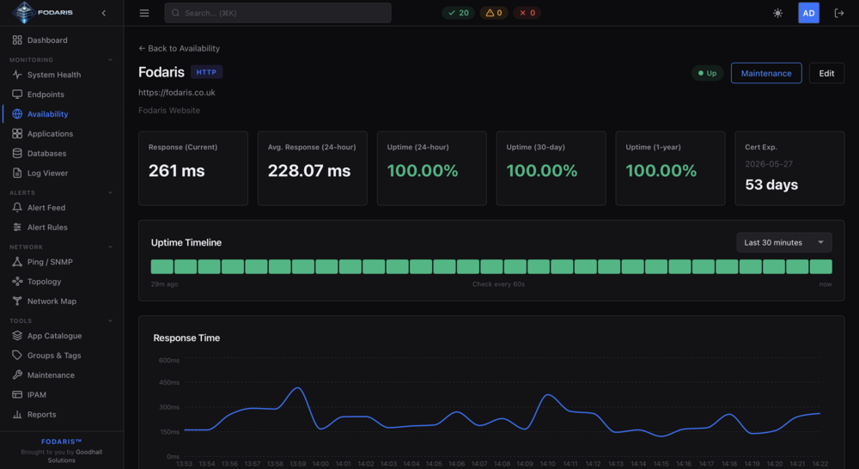Click the Avg. Response 228.07 ms value
Image resolution: width=859 pixels, height=469 pixels.
point(309,171)
